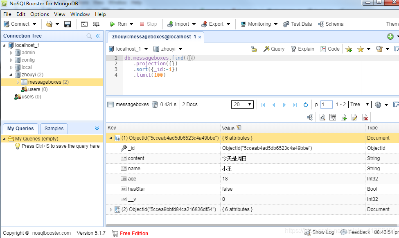Click the page number input field
The image size is (399, 238).
click(327, 105)
